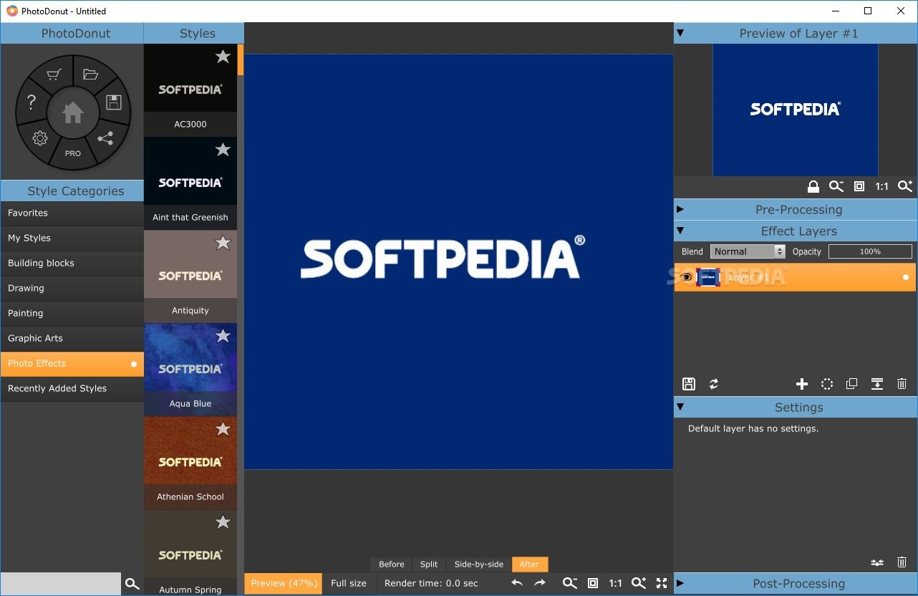Undo the last action with the arrow

click(x=517, y=583)
